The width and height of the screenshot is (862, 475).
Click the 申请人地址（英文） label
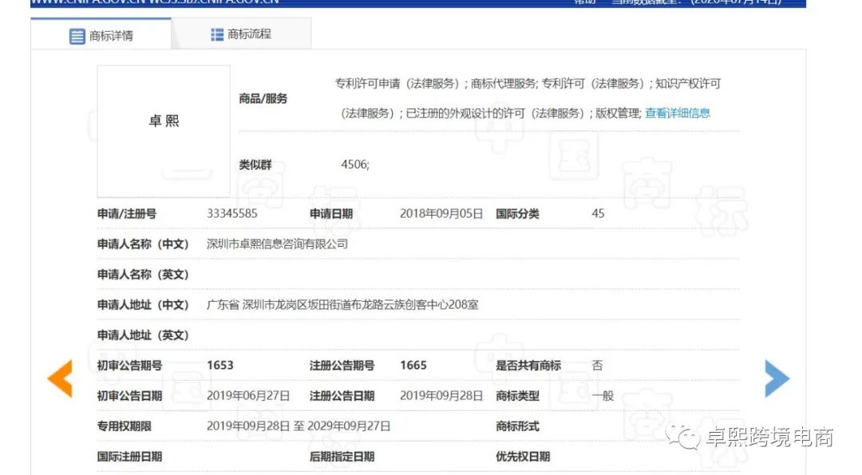[143, 334]
